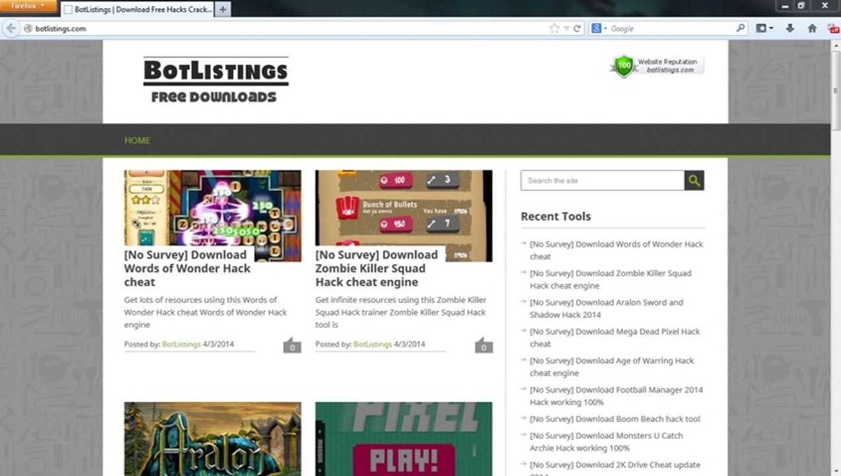Restore down the Firefox window
The width and height of the screenshot is (841, 476).
point(801,5)
